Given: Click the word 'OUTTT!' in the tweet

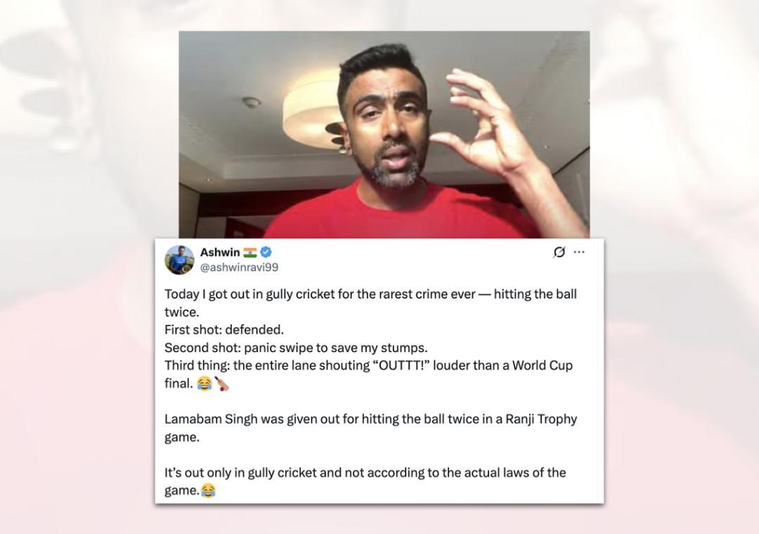Looking at the screenshot, I should coord(401,365).
